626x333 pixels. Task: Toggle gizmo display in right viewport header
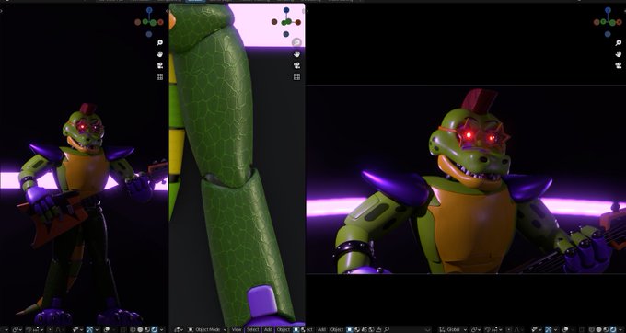(549, 329)
